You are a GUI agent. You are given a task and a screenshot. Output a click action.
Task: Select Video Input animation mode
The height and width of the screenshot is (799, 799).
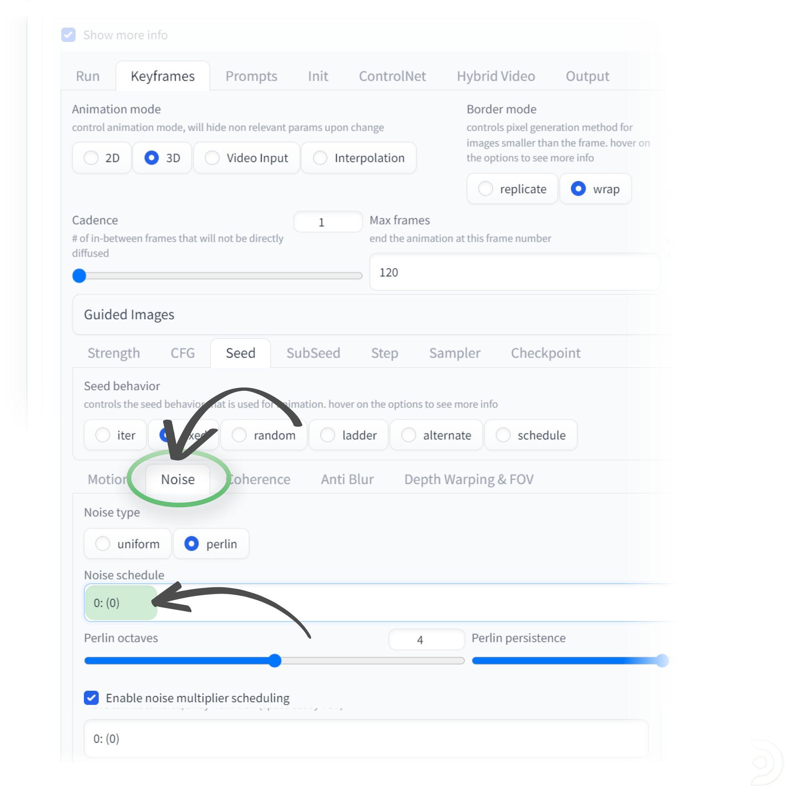click(212, 157)
